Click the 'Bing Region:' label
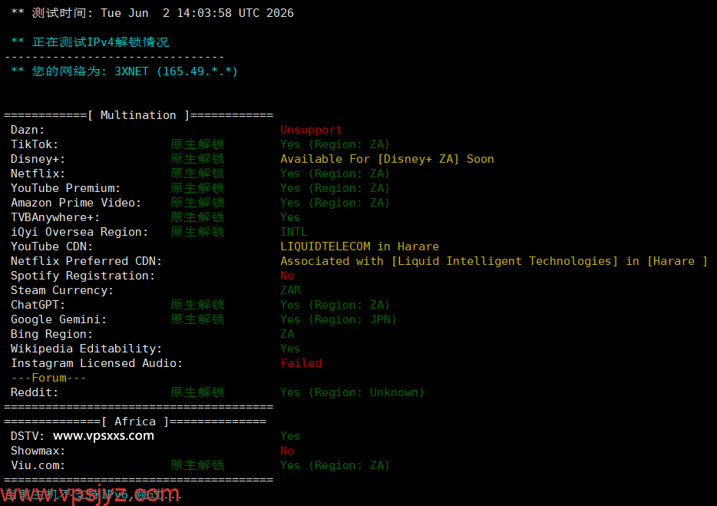Screen dimensions: 717x506 click(x=51, y=335)
